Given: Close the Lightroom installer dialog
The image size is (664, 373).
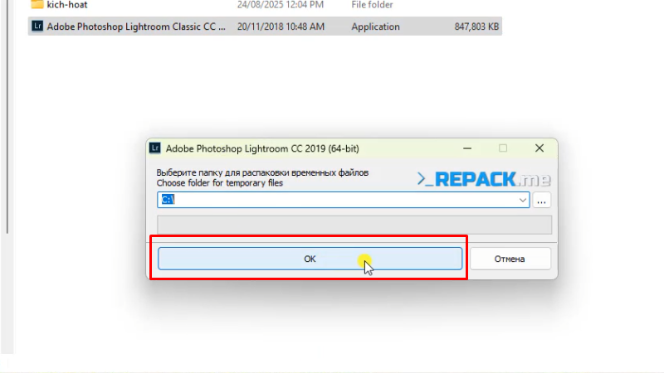Looking at the screenshot, I should coord(539,148).
